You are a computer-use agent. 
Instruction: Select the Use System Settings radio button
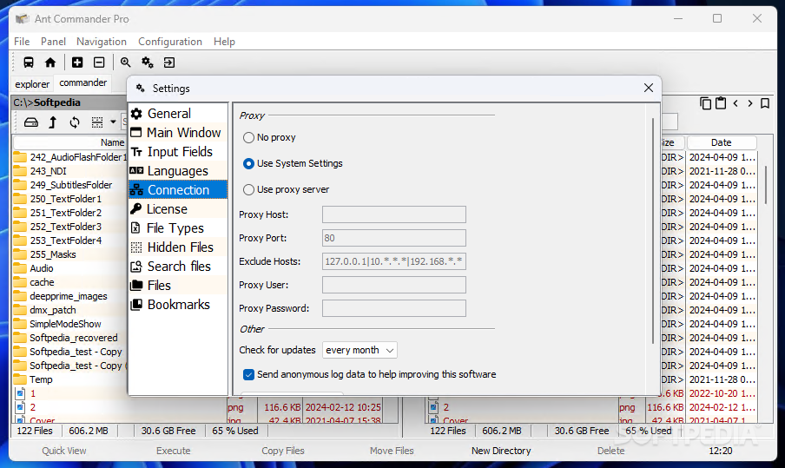click(x=248, y=164)
